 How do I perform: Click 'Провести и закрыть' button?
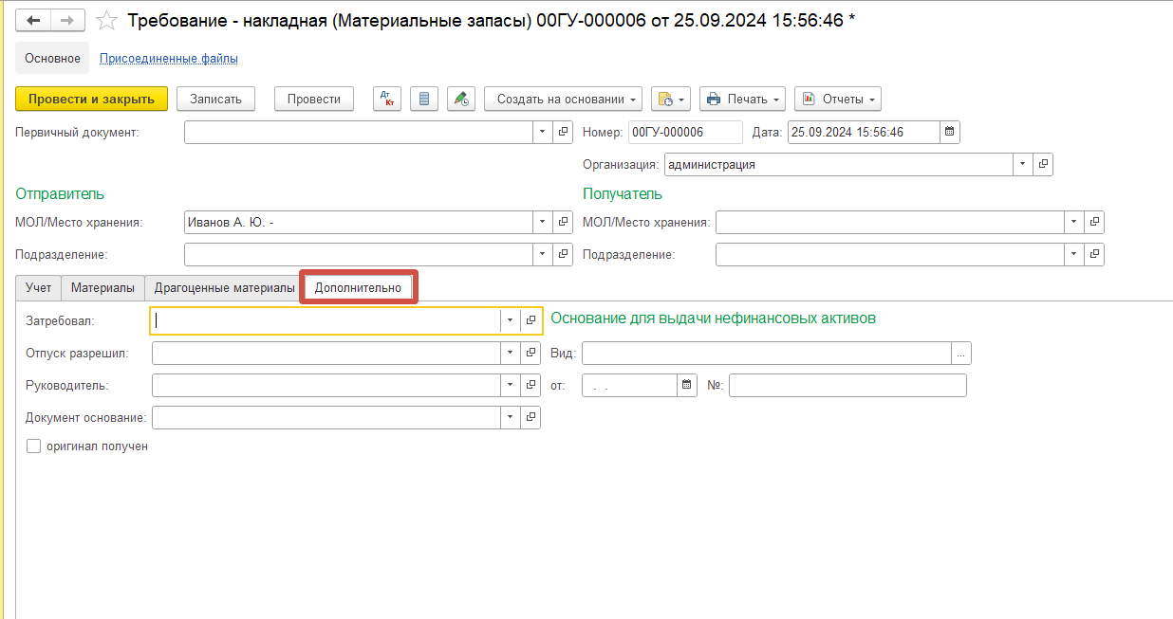92,99
